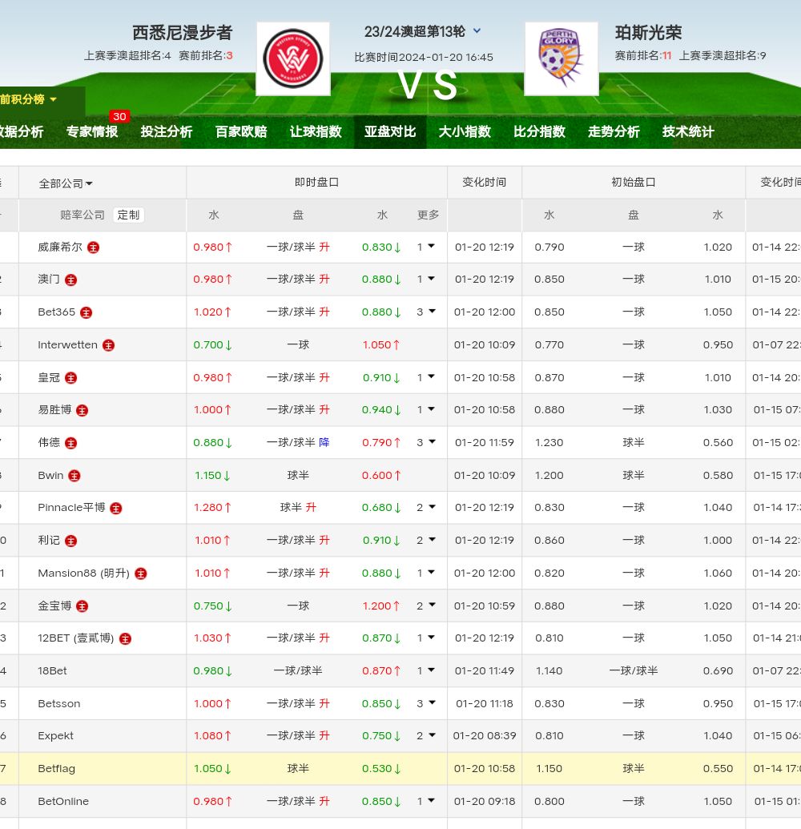
Task: Open the 全部公司 company filter dropdown
Action: pos(66,183)
